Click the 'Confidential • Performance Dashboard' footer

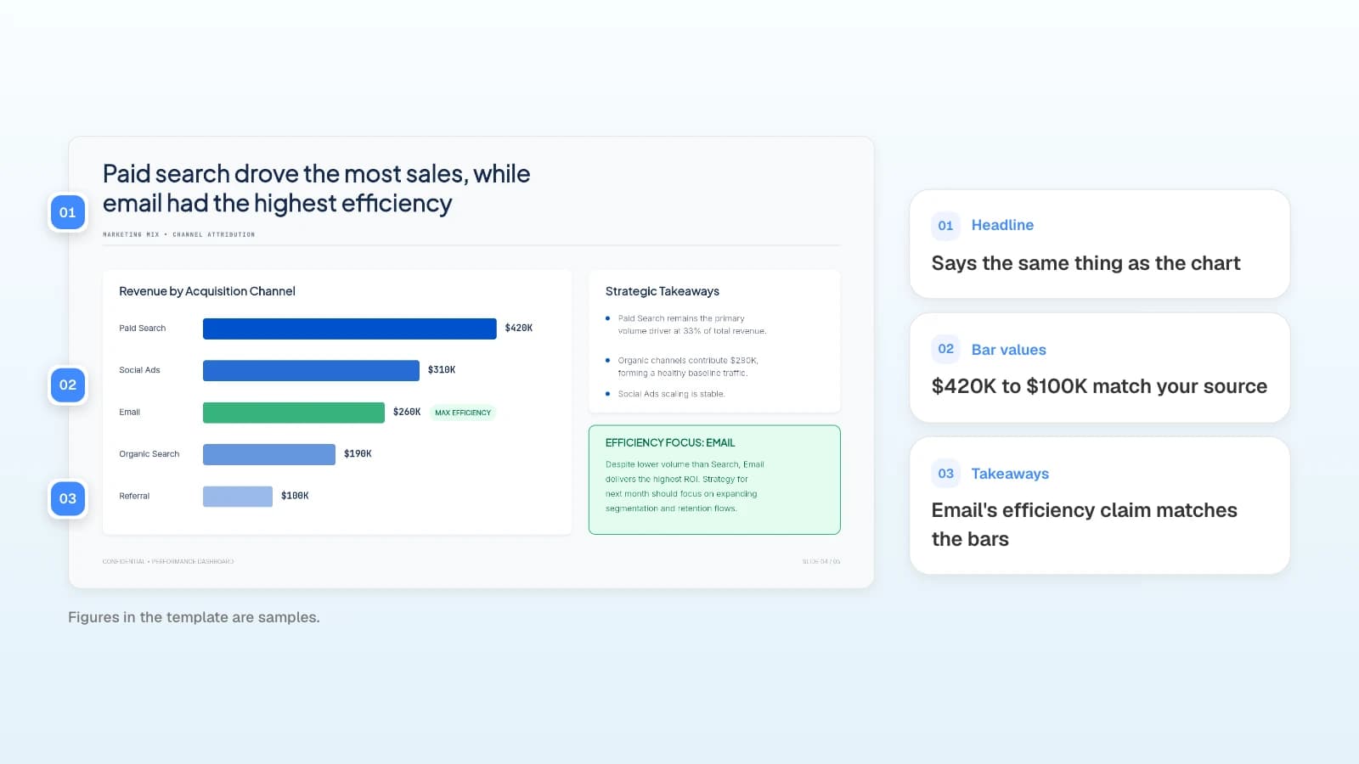168,562
